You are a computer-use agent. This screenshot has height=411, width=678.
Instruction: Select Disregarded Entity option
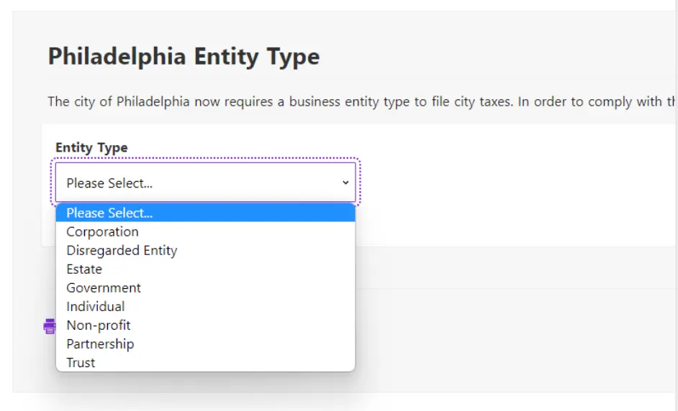tap(122, 250)
